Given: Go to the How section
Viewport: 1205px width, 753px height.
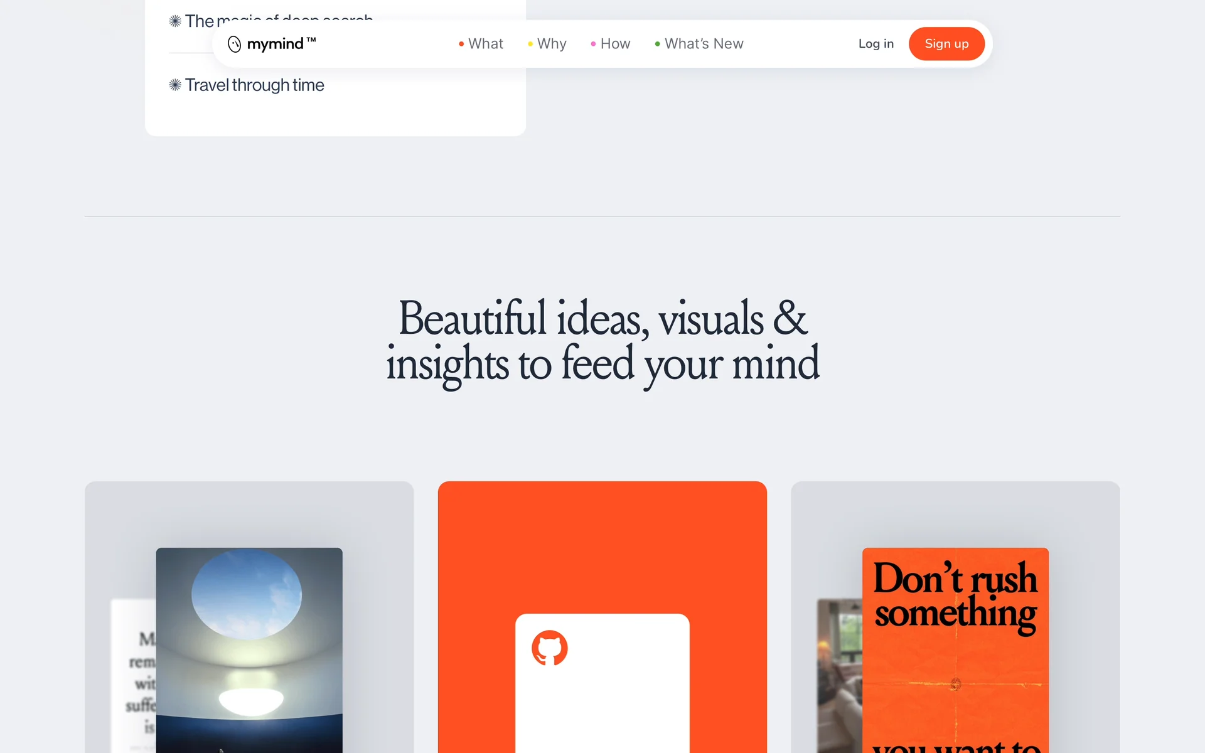Looking at the screenshot, I should tap(615, 44).
